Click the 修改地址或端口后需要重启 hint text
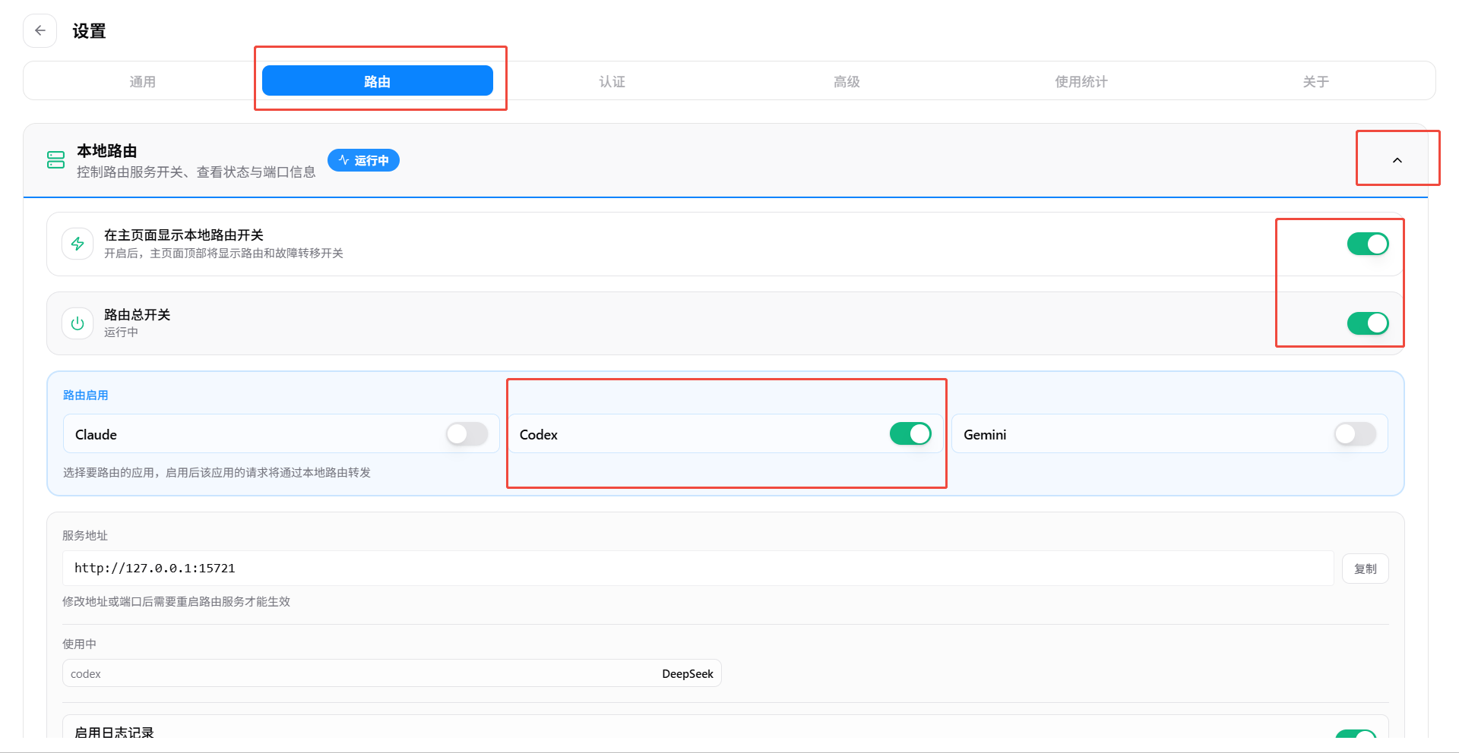The height and width of the screenshot is (753, 1459). 176,601
